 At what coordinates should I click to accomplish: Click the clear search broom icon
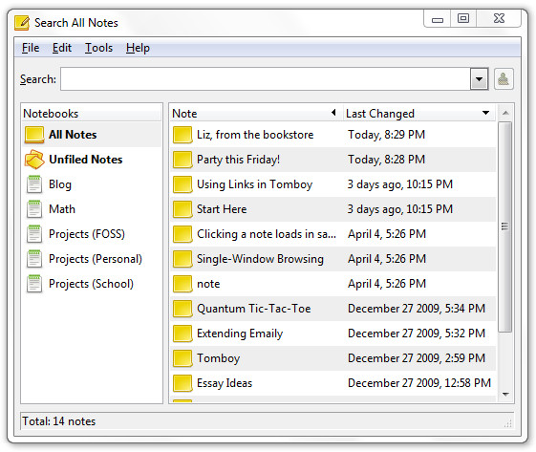coord(504,79)
